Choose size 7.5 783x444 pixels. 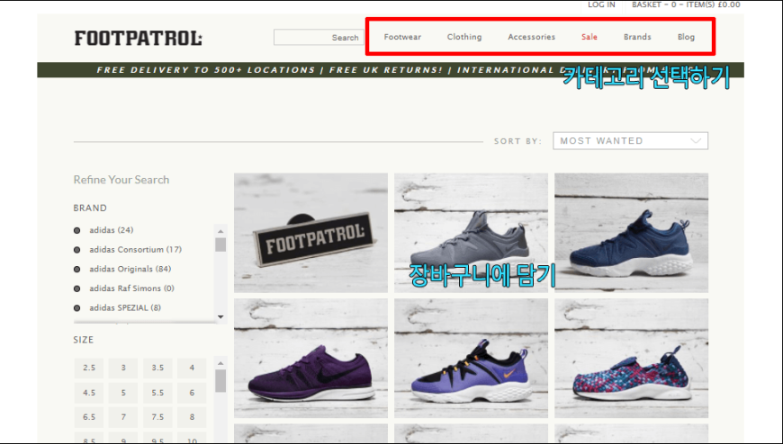157,417
